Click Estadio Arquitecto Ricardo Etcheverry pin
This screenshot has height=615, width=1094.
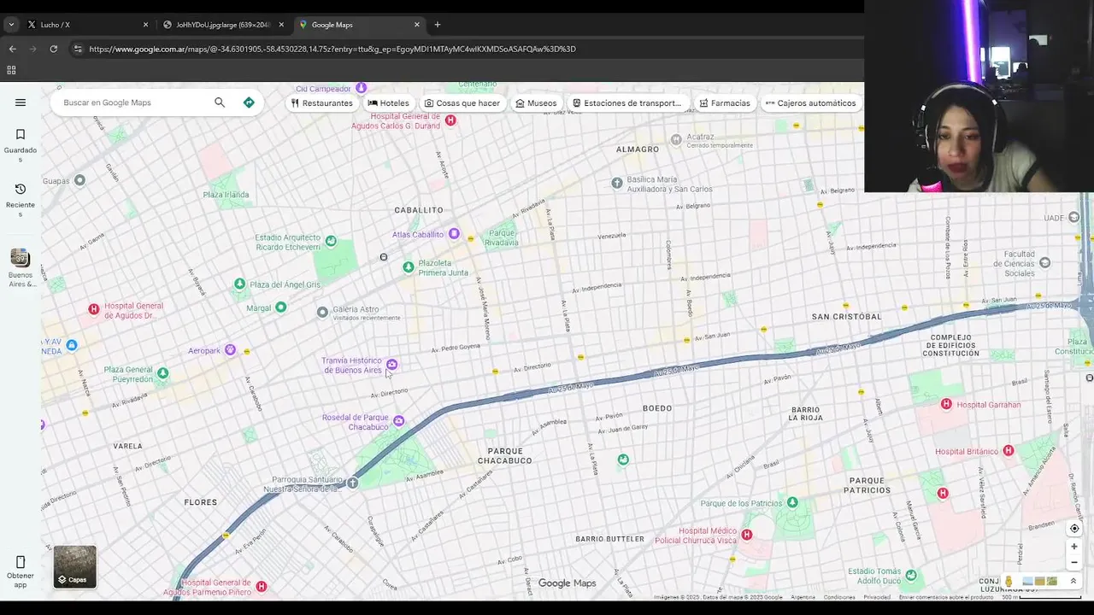point(331,242)
